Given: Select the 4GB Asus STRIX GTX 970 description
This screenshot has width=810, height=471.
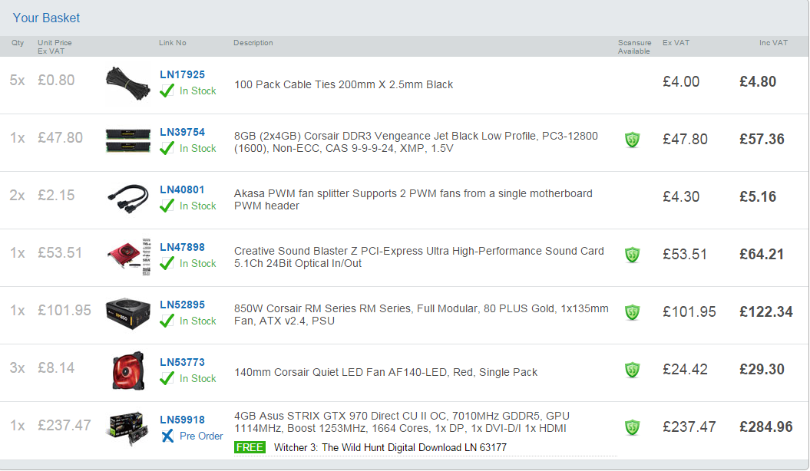Looking at the screenshot, I should [402, 423].
